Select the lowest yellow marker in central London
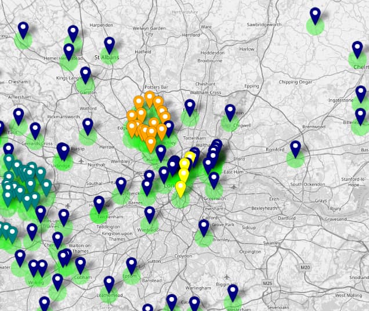Image resolution: width=369 pixels, height=311 pixels. coord(180,189)
